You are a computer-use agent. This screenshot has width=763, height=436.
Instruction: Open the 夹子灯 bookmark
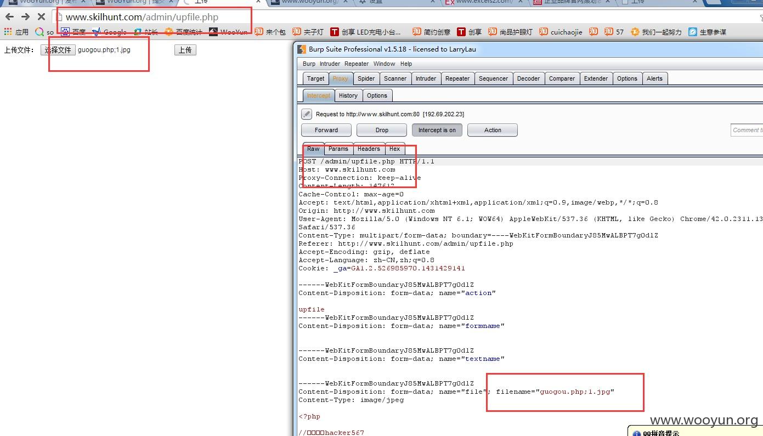(x=308, y=32)
